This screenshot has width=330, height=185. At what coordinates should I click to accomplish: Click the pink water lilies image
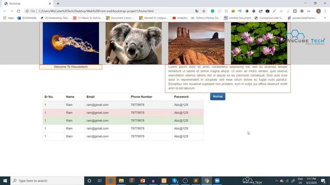[x=259, y=43]
